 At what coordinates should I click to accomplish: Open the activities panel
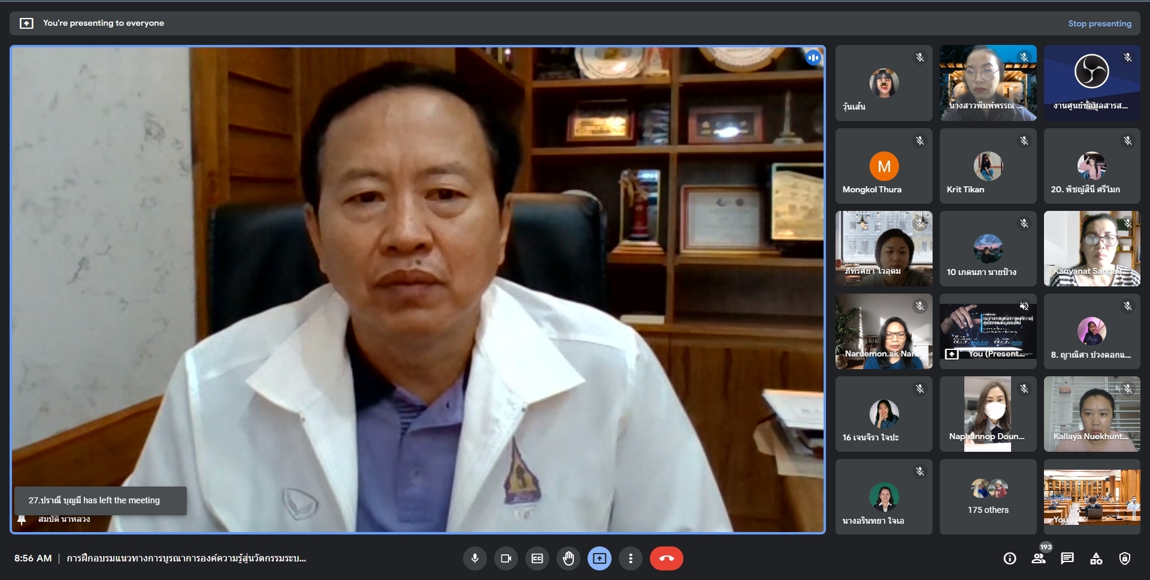1096,558
